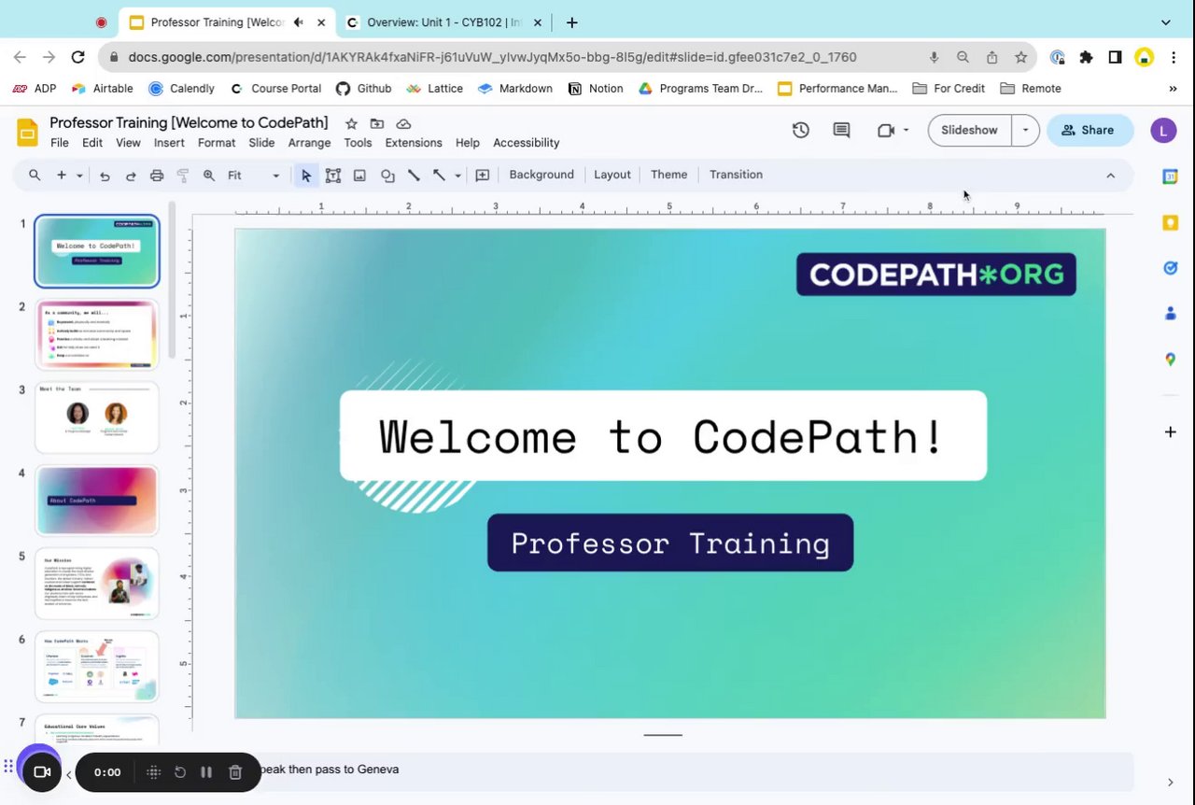Image resolution: width=1195 pixels, height=805 pixels.
Task: Pause the screen recording
Action: click(x=206, y=772)
